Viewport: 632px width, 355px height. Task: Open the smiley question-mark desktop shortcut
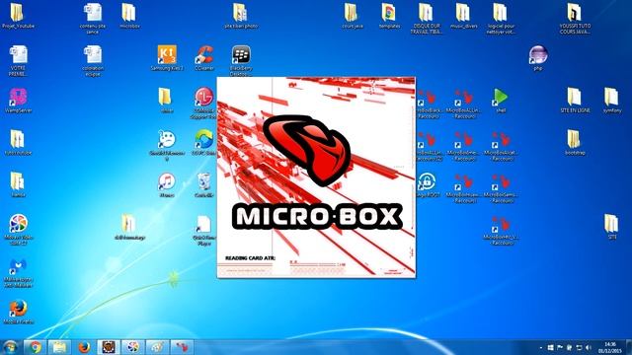pos(167,145)
